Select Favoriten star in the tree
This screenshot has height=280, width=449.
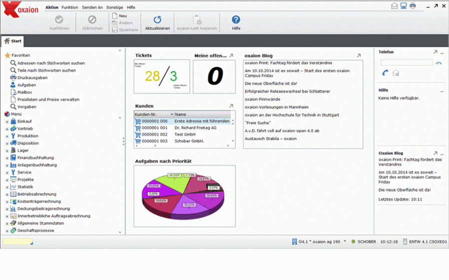tap(7, 55)
